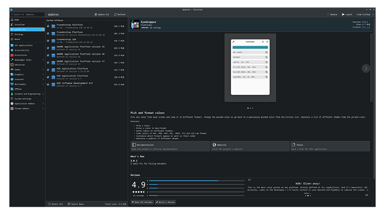Click the Share icon in details
Screen dimensions: 385x218
(293, 145)
